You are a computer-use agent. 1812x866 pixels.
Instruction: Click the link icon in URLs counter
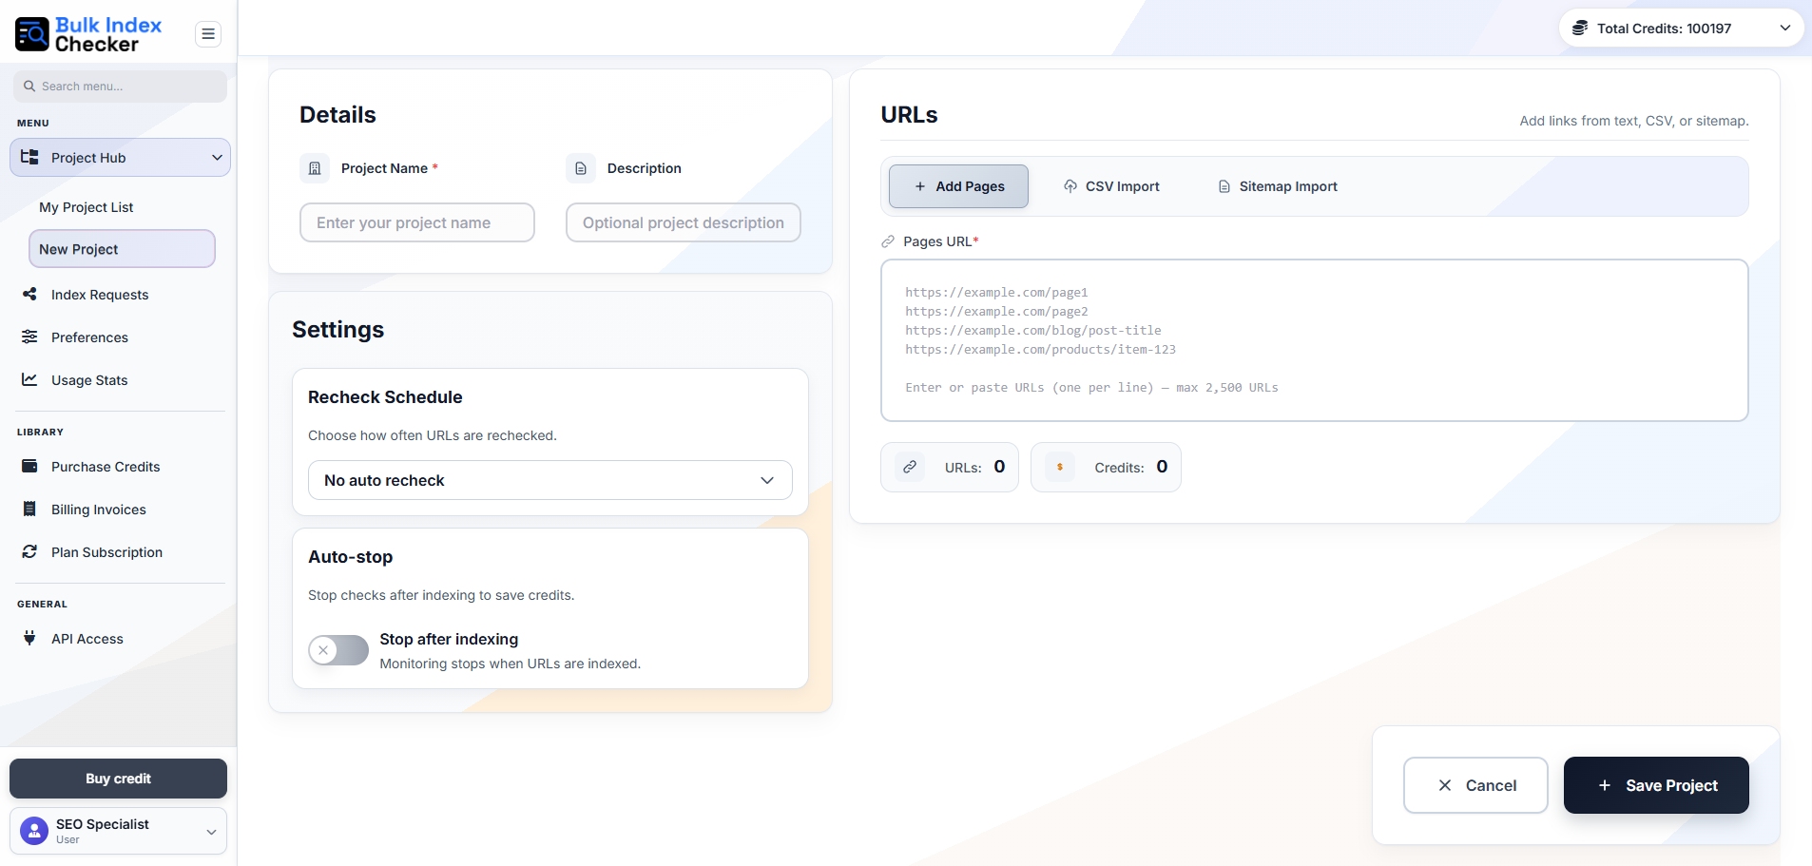point(910,467)
